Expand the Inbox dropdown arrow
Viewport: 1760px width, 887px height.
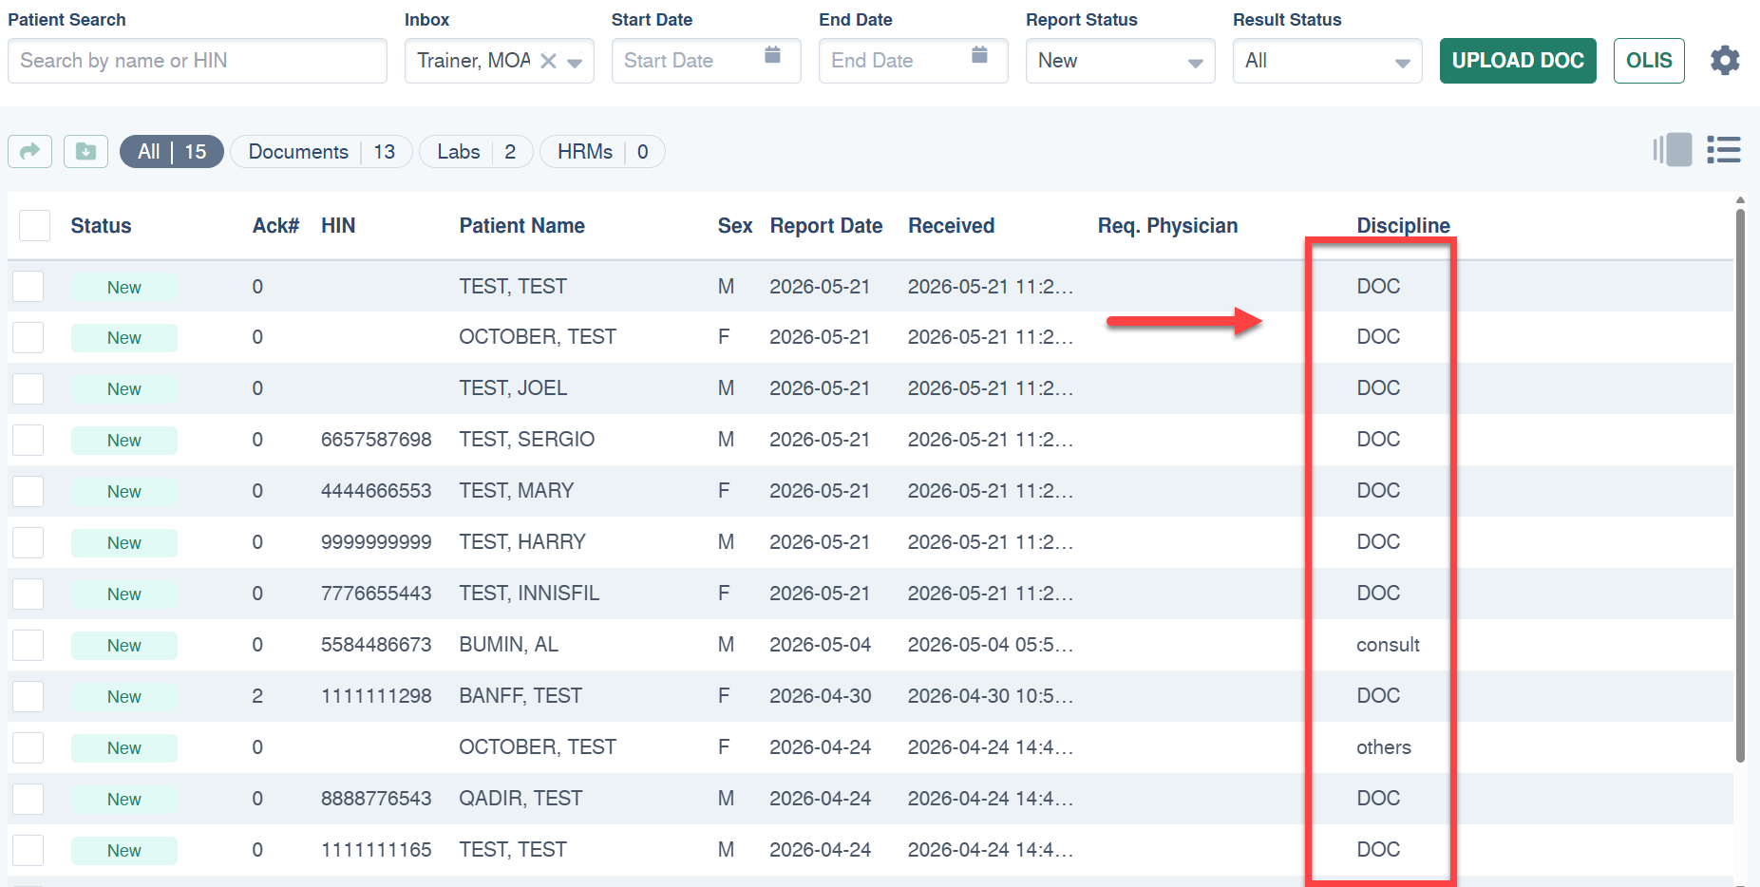pos(575,63)
